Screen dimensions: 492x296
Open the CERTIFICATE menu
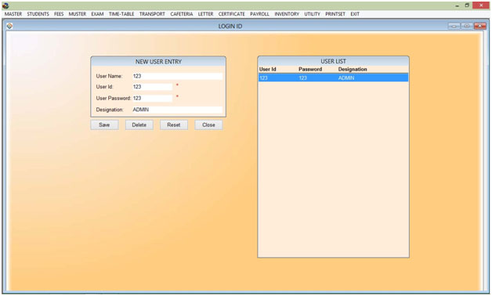(232, 14)
